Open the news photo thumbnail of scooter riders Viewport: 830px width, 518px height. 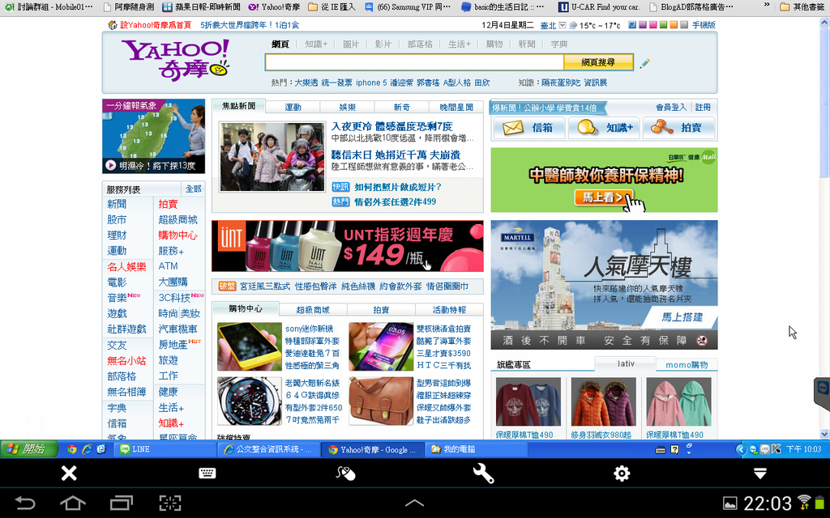(x=272, y=157)
